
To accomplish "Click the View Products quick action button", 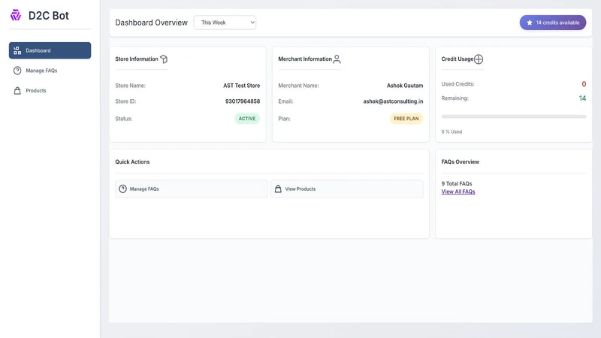I will pyautogui.click(x=347, y=189).
